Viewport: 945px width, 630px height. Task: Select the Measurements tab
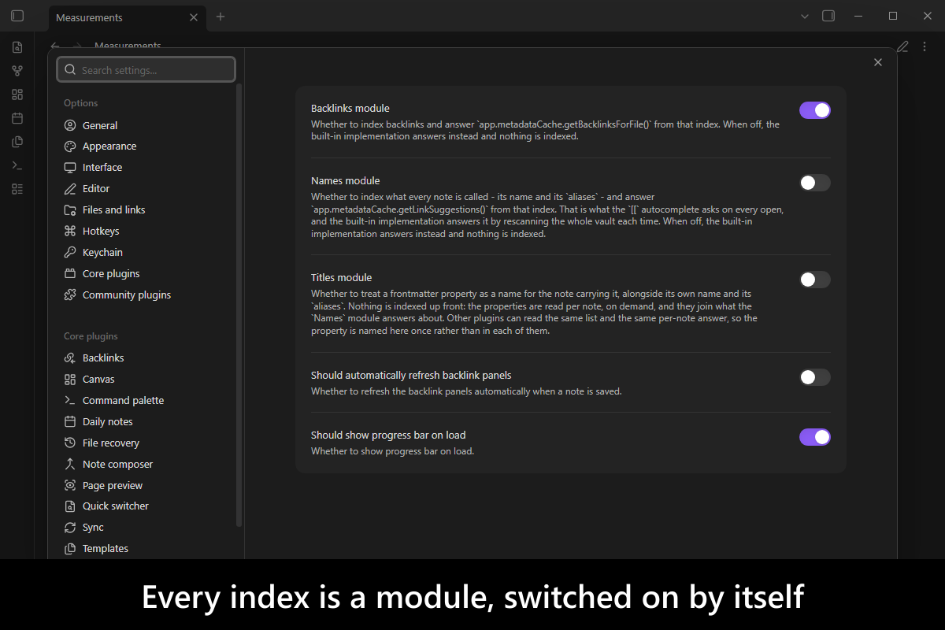[x=126, y=17]
